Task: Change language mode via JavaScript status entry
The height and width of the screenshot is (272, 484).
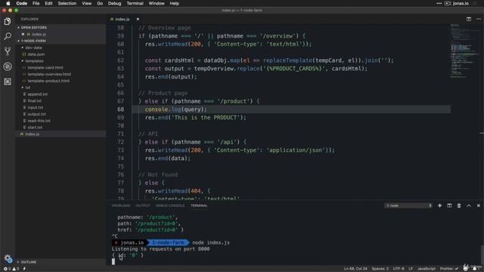Action: coord(426,269)
